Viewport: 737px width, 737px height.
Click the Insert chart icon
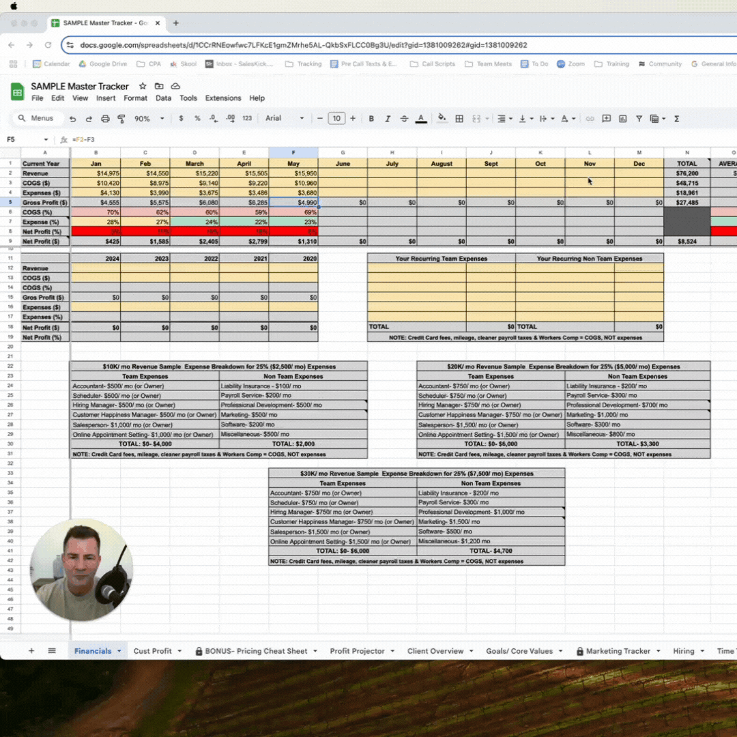coord(622,119)
